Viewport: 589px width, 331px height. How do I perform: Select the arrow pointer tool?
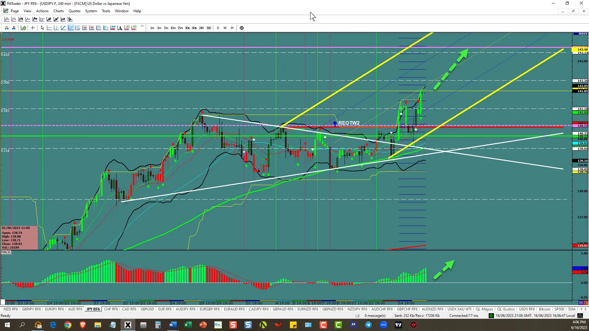(x=42, y=28)
